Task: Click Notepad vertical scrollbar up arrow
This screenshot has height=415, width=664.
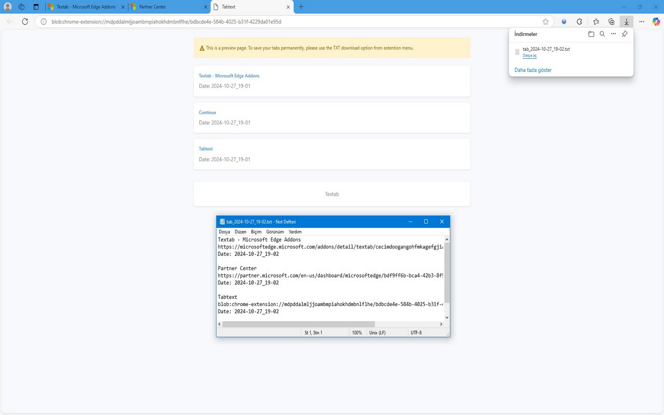Action: click(x=447, y=240)
